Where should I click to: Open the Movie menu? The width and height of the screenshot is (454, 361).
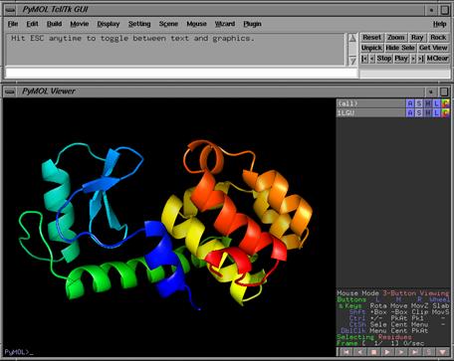(80, 24)
